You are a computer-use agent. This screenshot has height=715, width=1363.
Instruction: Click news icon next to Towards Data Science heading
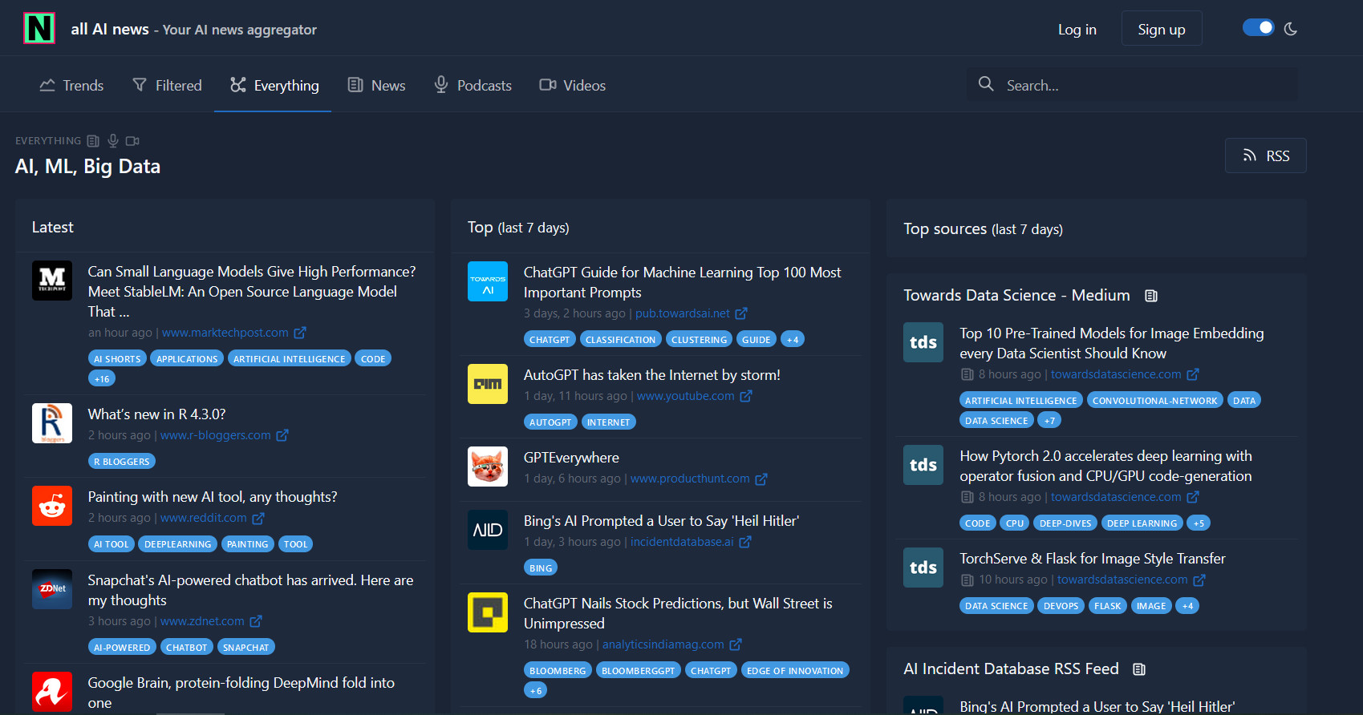(x=1151, y=296)
